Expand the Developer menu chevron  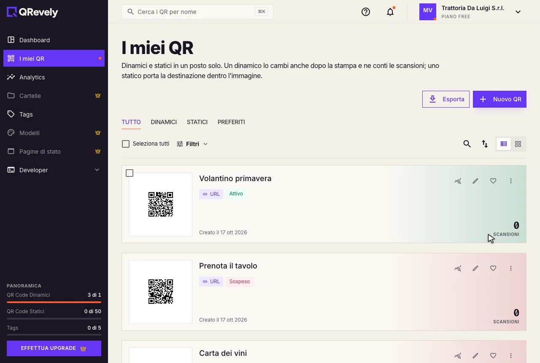pos(97,170)
